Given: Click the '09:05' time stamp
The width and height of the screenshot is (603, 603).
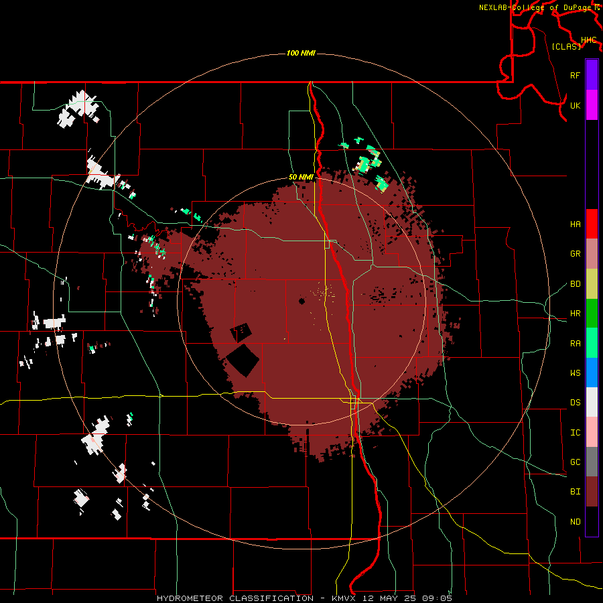Looking at the screenshot, I should pyautogui.click(x=437, y=598).
